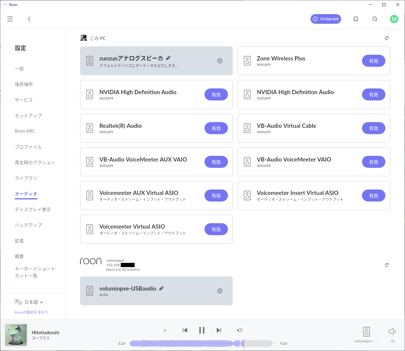Click speaker icon of Zone Wireless Plus
Image resolution: width=405 pixels, height=351 pixels.
(x=247, y=61)
